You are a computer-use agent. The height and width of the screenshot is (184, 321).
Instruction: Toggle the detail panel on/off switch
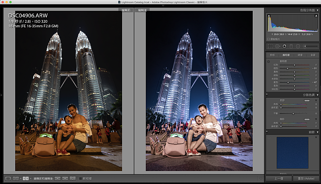pyautogui.click(x=267, y=131)
